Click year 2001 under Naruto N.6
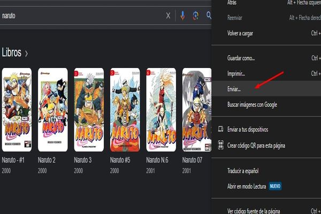Viewport: 321px width, 214px height. (150, 171)
